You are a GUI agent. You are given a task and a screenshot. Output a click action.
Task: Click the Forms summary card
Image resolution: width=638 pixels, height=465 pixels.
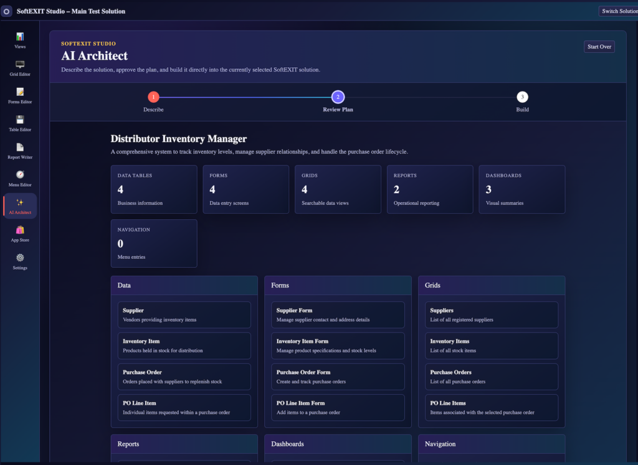point(245,189)
